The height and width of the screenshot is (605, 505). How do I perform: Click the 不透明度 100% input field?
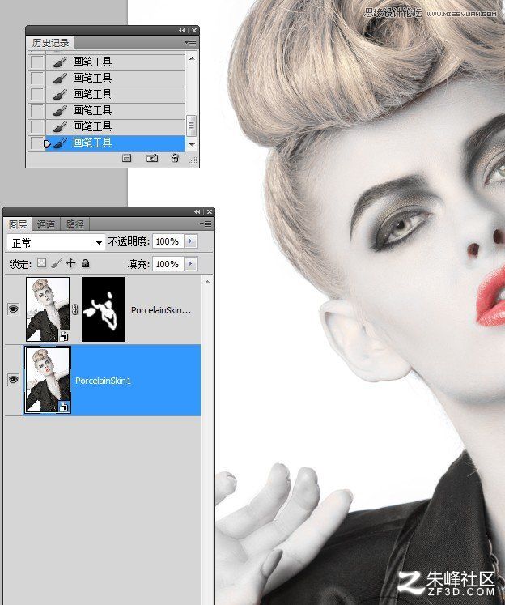(x=168, y=241)
